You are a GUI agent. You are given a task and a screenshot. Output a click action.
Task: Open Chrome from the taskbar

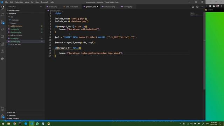[x=14, y=124]
